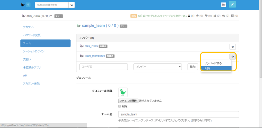Toggle gear dropdown for team_member01
This screenshot has width=262, height=128.
233,57
